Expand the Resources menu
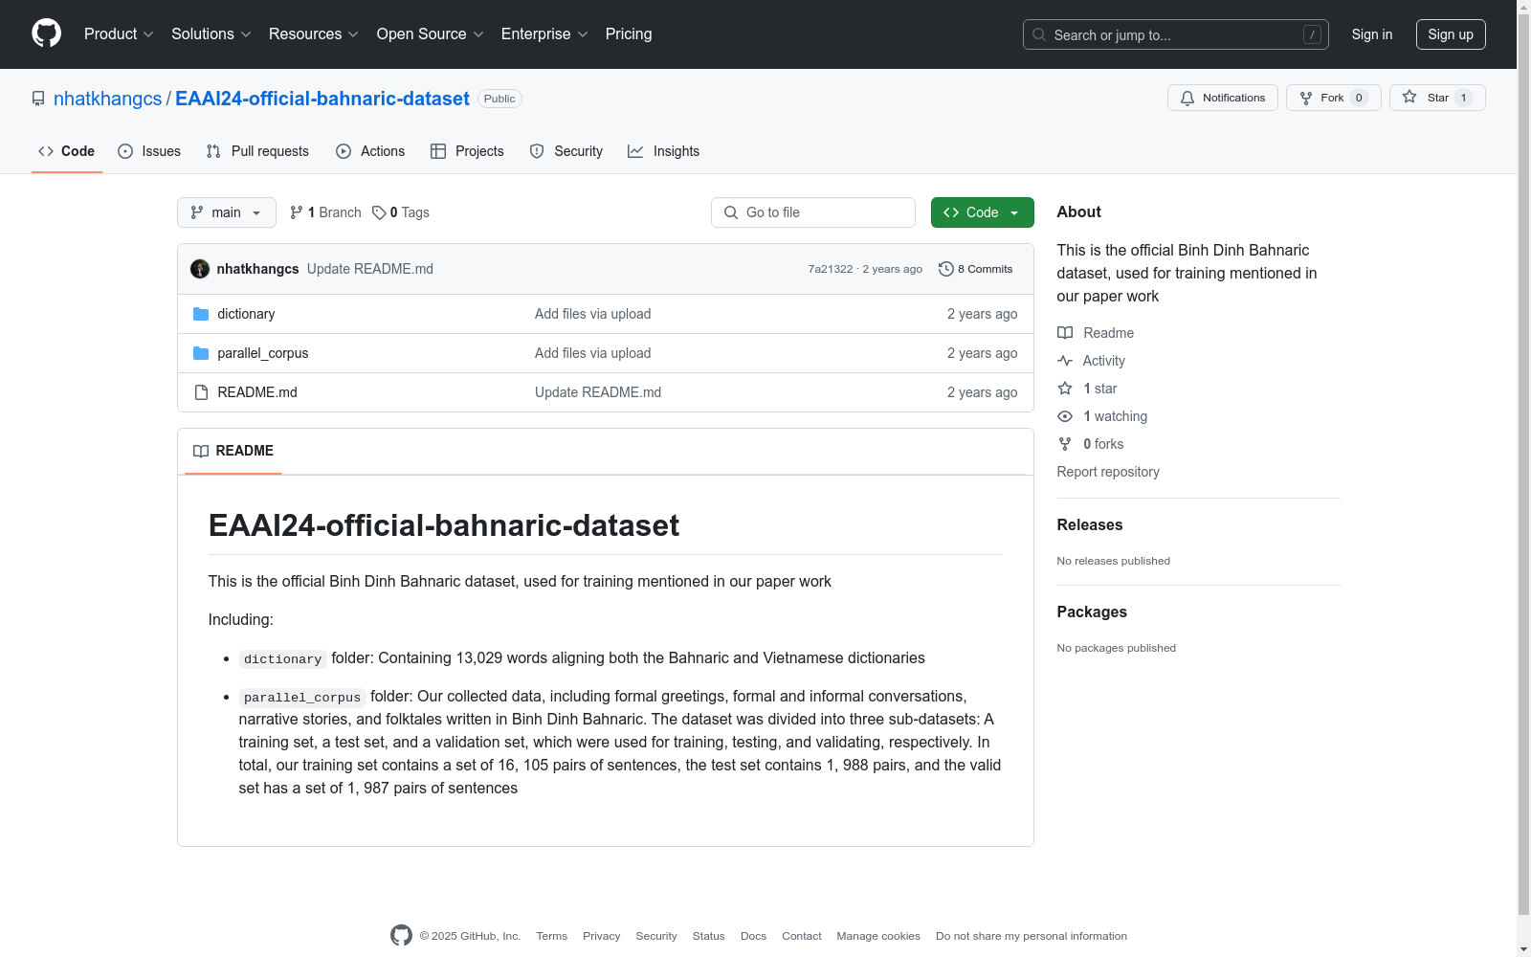 pos(314,33)
